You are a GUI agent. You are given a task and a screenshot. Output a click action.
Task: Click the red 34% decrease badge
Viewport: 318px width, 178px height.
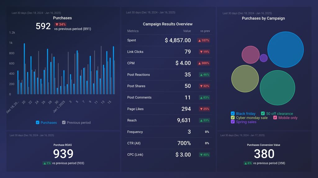click(x=61, y=24)
